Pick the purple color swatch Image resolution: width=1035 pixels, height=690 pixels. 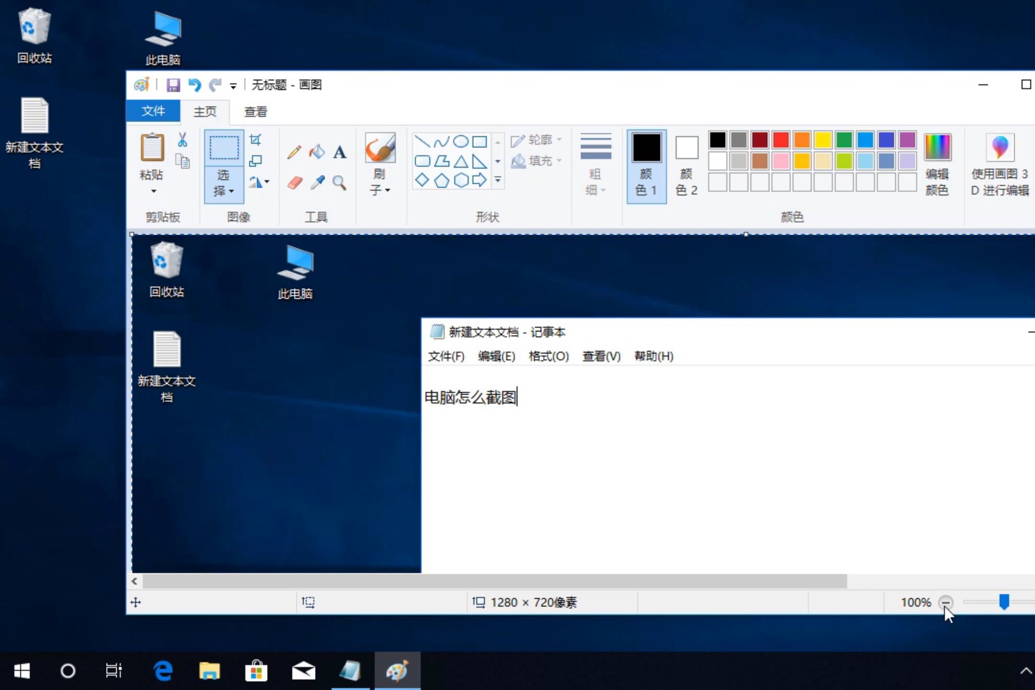click(907, 140)
